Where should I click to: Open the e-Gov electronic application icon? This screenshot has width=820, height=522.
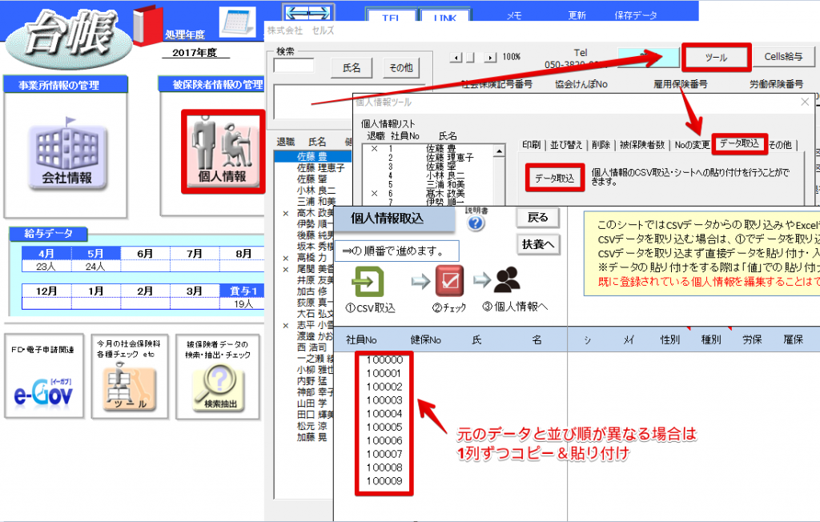(44, 392)
